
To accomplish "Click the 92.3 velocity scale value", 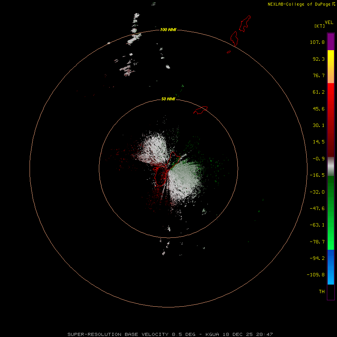I will [x=319, y=59].
